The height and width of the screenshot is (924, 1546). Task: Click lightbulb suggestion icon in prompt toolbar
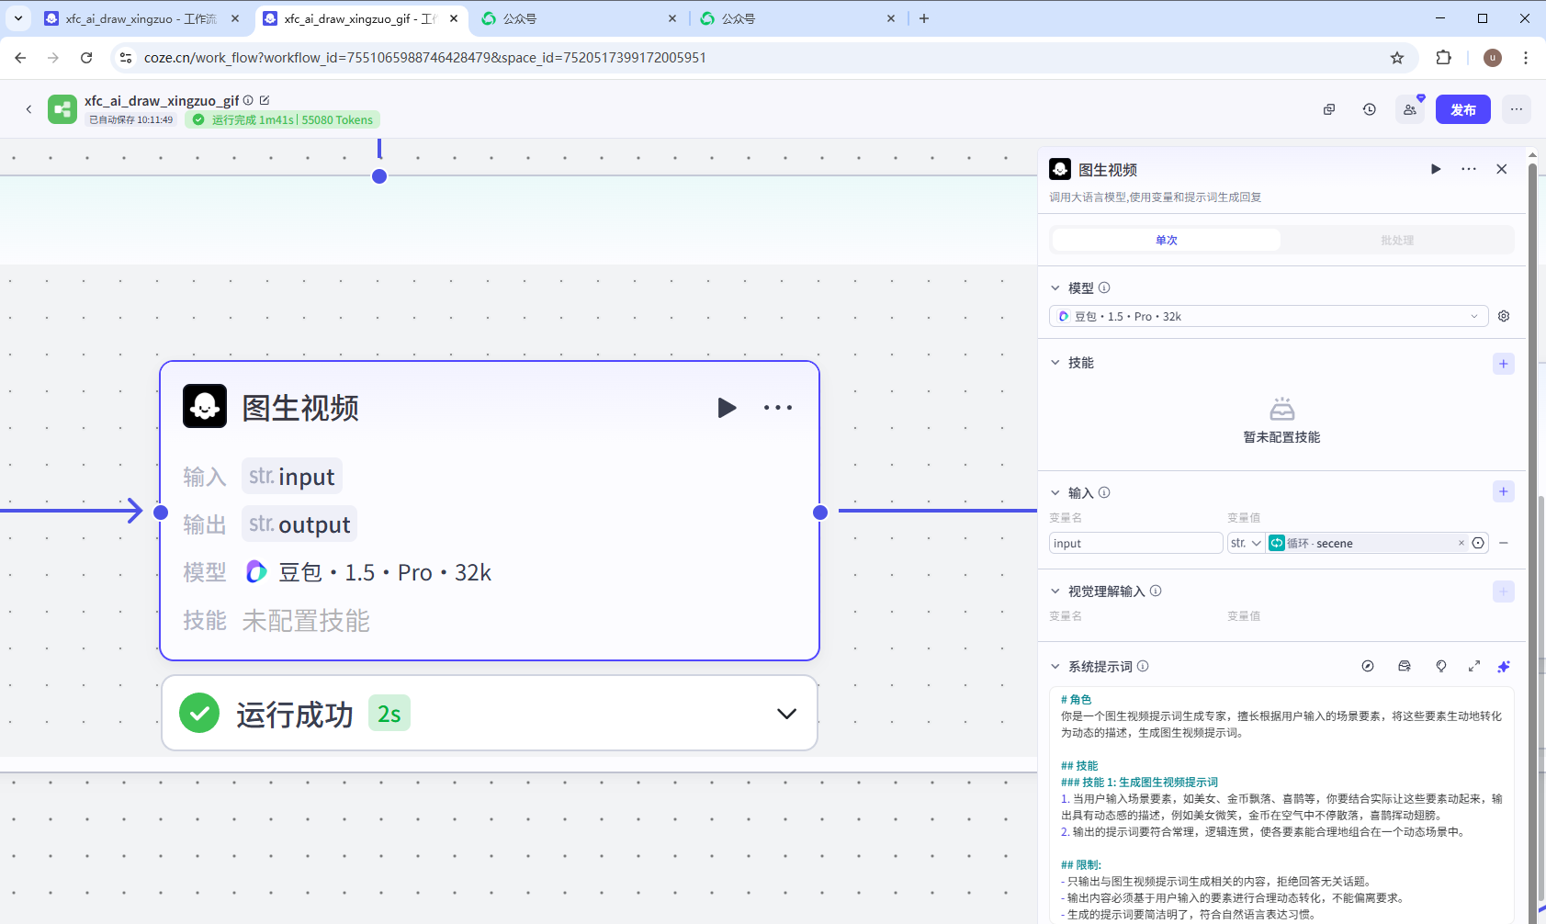click(1441, 666)
